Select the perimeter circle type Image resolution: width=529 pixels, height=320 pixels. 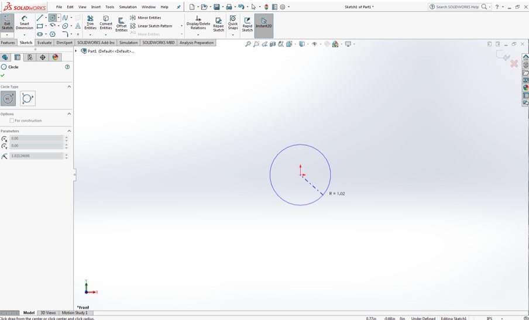(x=28, y=98)
